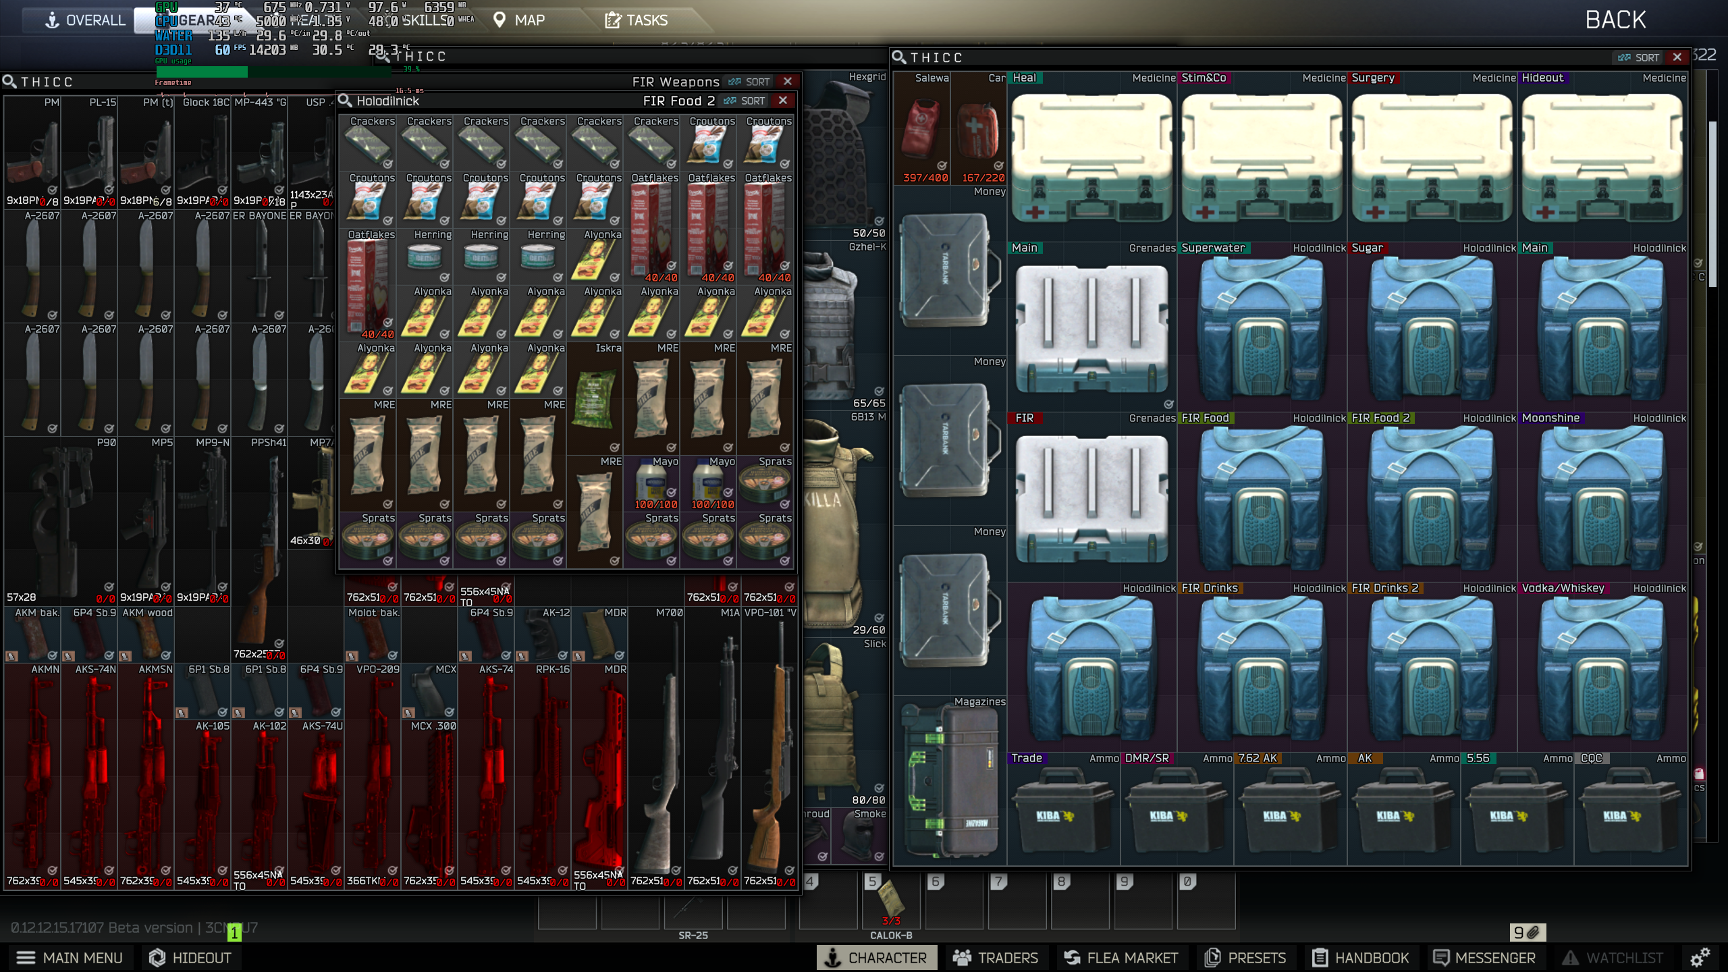
Task: Open weapon Presets from the bottom bar
Action: coord(1245,957)
